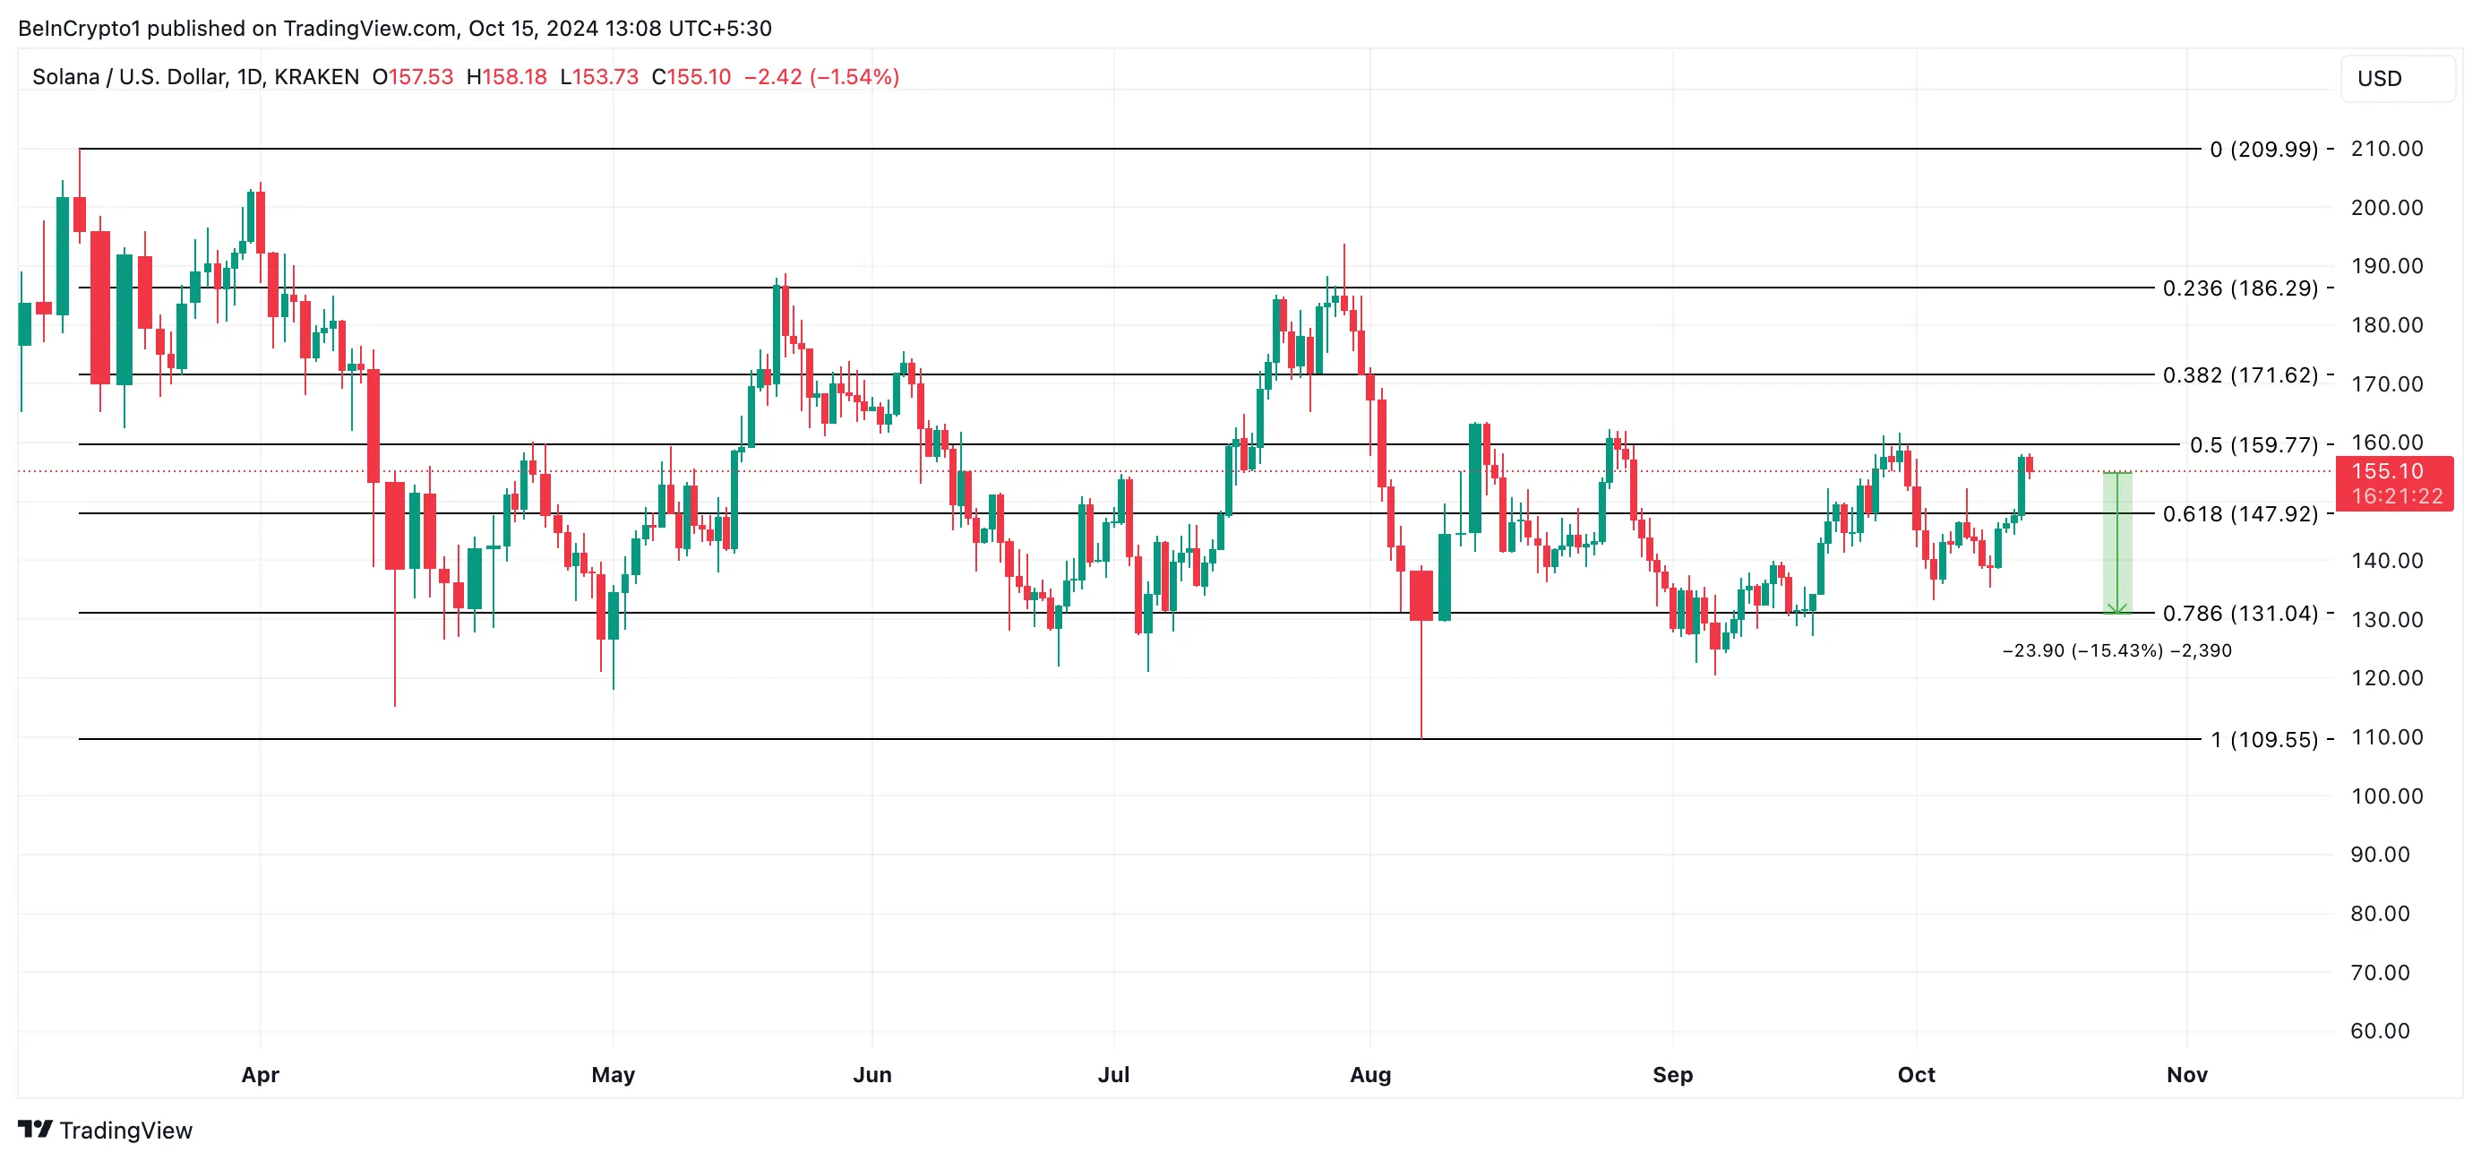Viewport: 2481px width, 1161px height.
Task: Click the 0.786 (131.04) Fibonacci label
Action: coord(2239,613)
